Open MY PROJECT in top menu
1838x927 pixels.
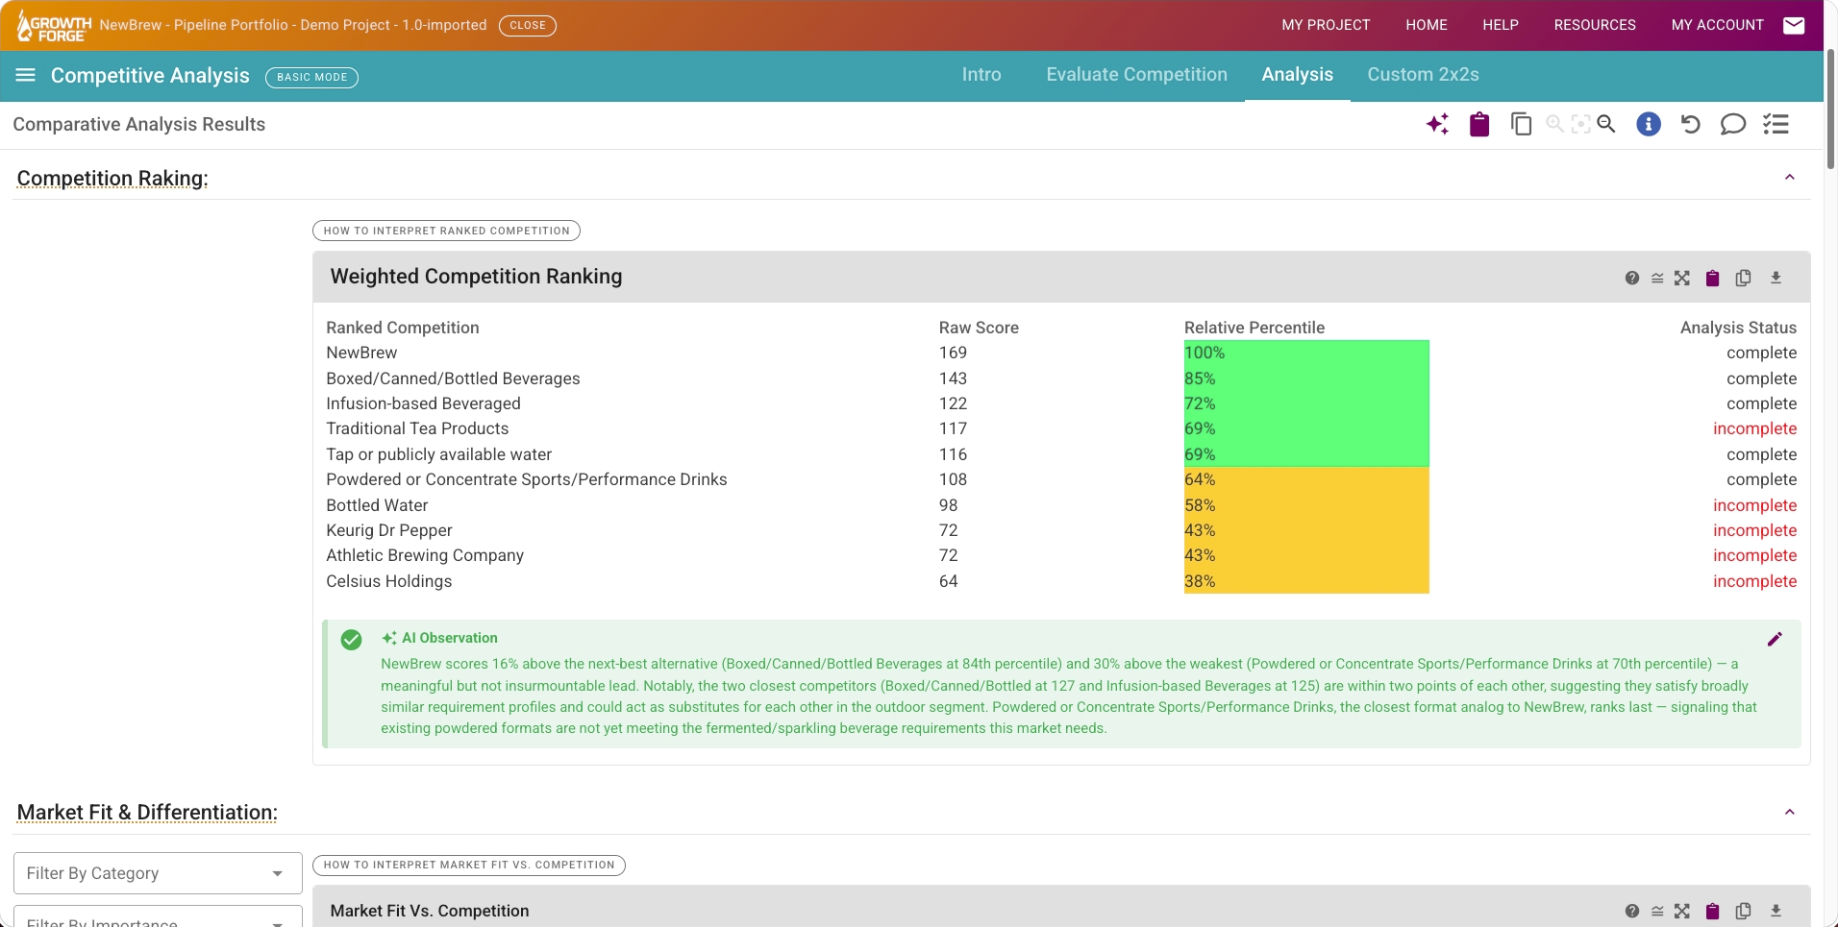tap(1326, 25)
